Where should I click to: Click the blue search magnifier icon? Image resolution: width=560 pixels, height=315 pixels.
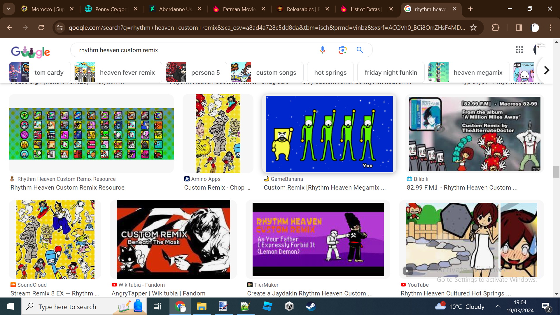point(360,50)
